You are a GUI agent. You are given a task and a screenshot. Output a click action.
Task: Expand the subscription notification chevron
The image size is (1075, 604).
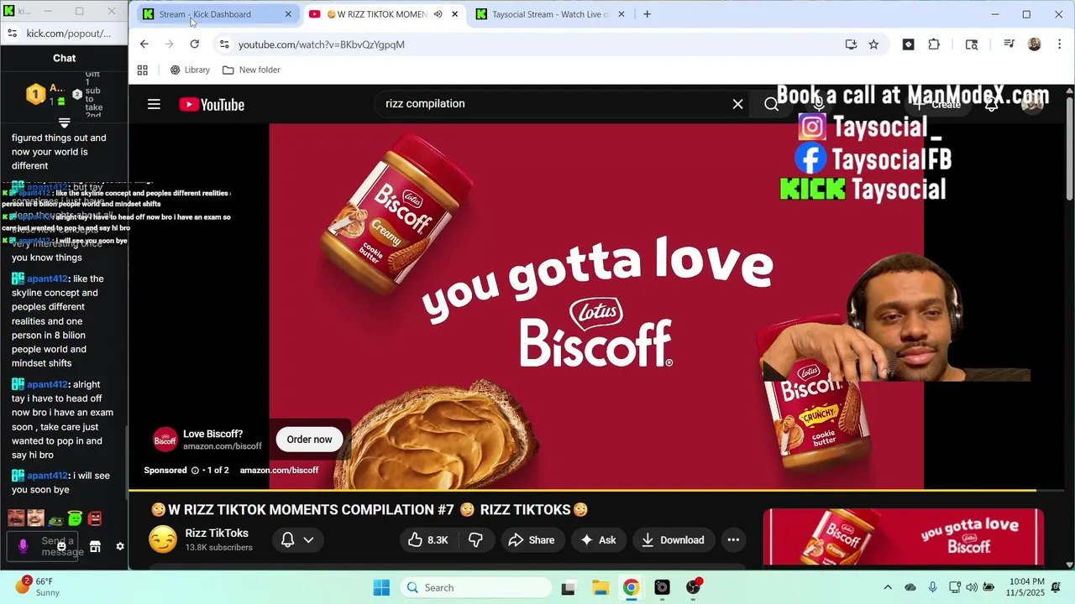pyautogui.click(x=308, y=540)
